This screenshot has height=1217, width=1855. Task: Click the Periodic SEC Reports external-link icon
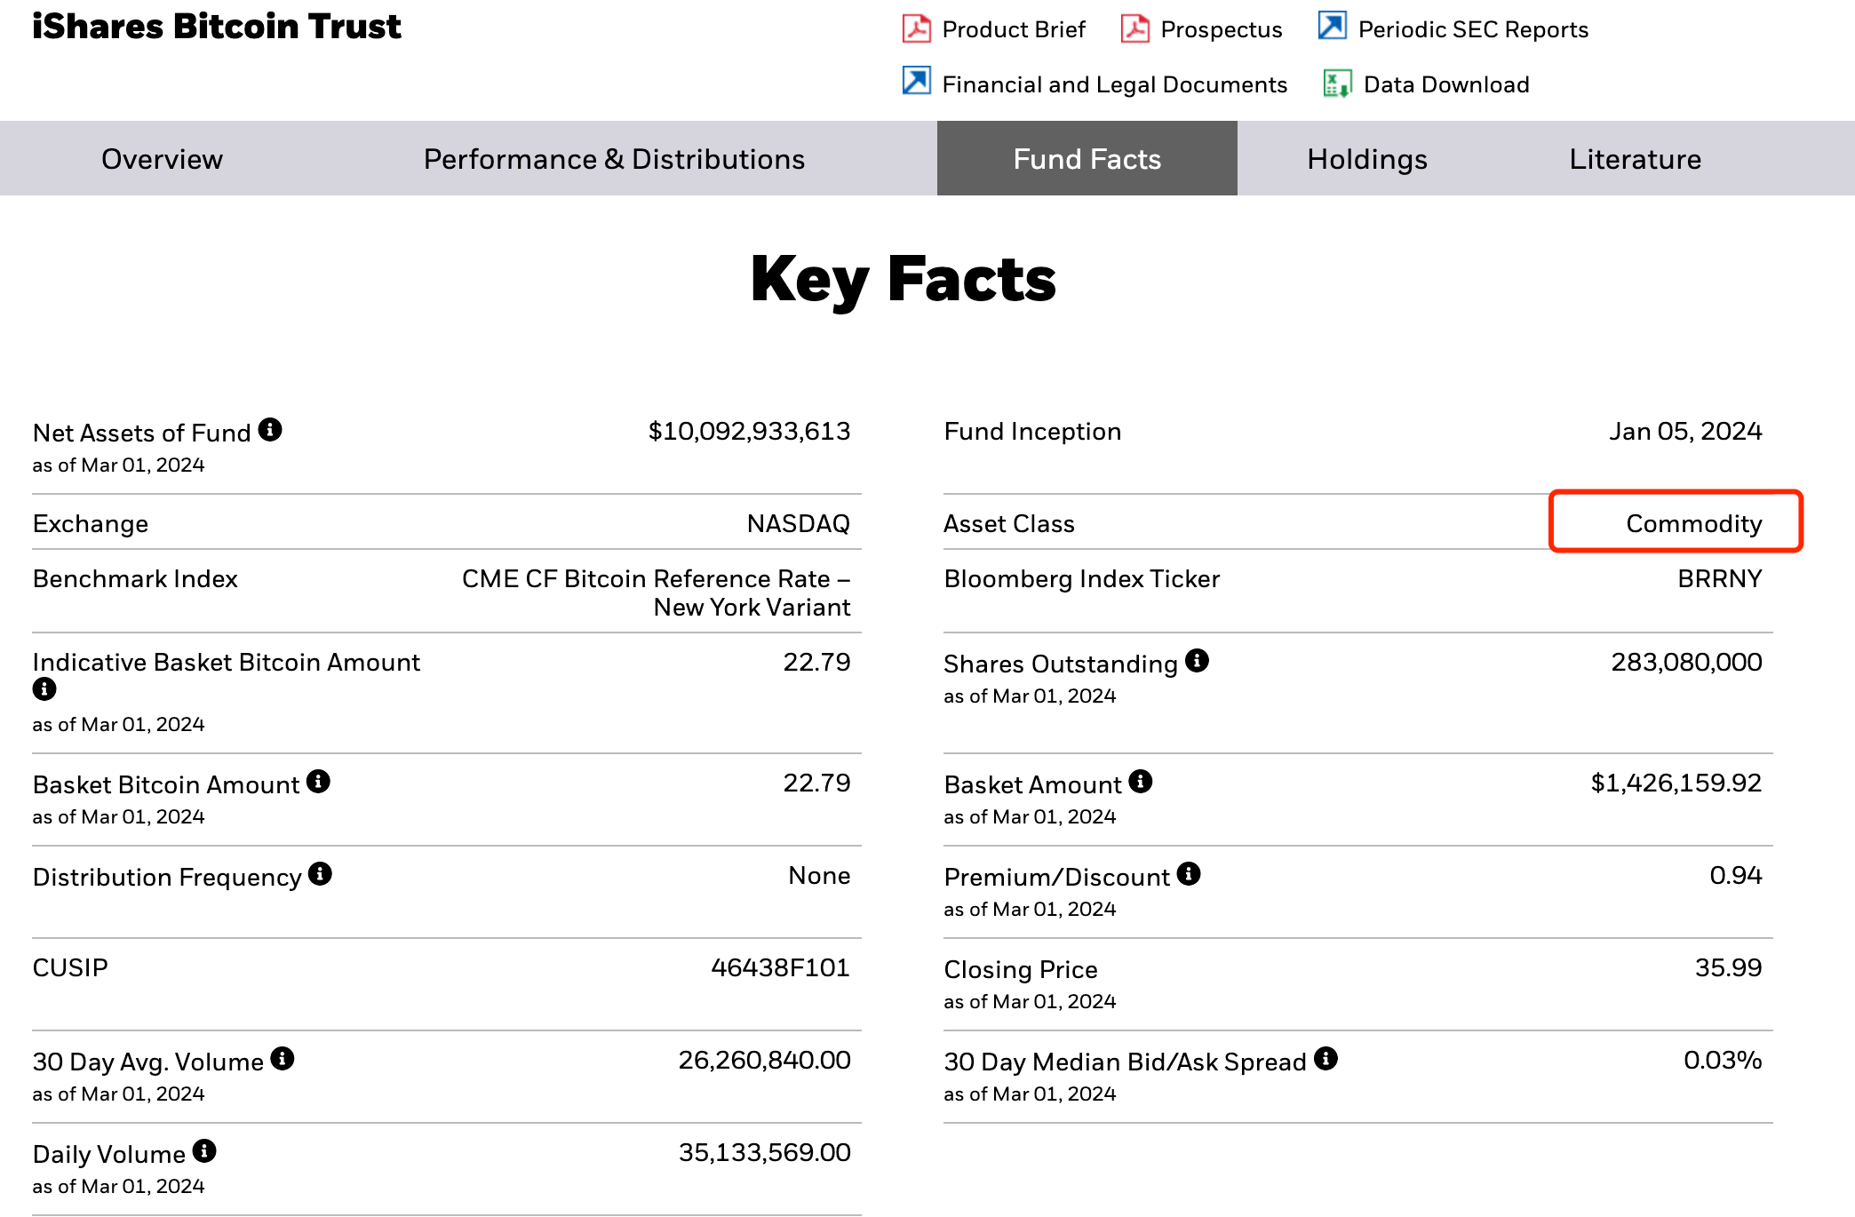[1333, 26]
